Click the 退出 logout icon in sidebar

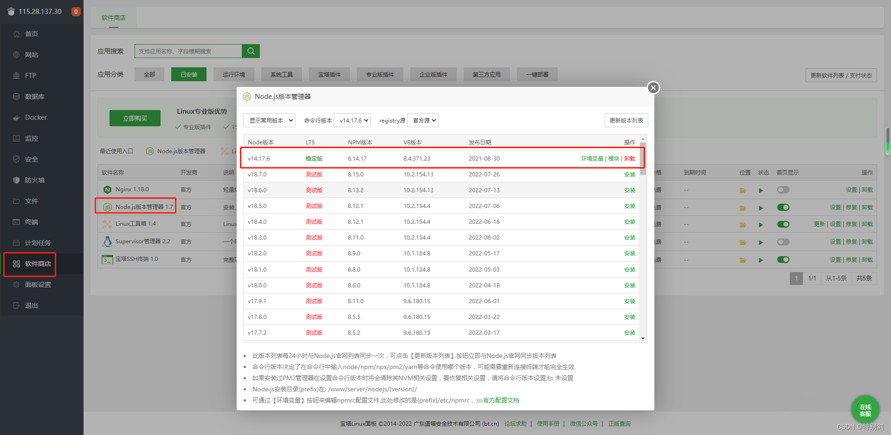[16, 305]
